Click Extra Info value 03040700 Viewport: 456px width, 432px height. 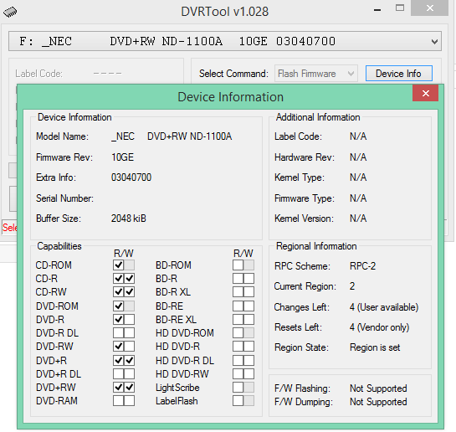pos(131,177)
